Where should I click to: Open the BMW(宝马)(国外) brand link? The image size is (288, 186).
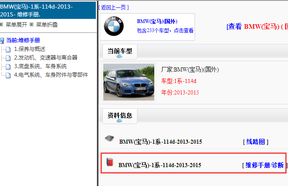tap(157, 21)
